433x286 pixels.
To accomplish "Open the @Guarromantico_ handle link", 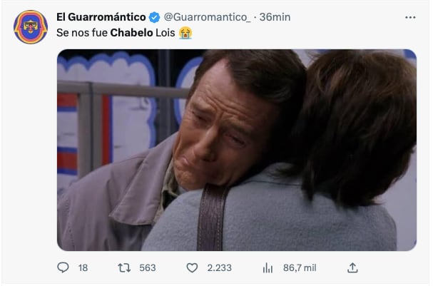I will click(207, 17).
